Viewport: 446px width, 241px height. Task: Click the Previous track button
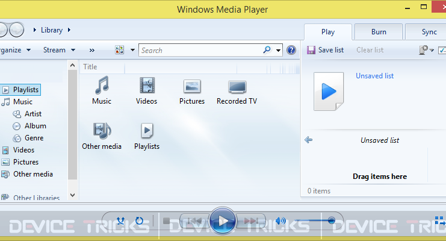coord(195,221)
